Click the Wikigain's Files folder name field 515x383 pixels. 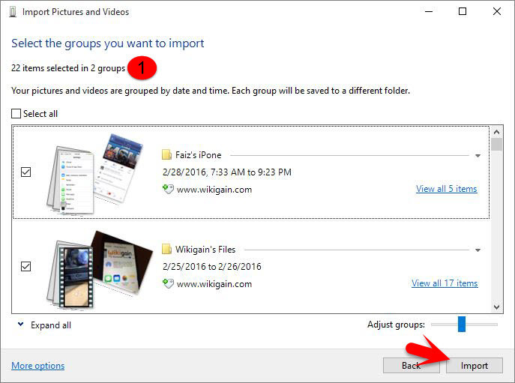point(205,250)
